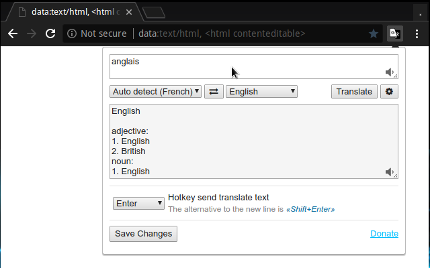Expand the 'Auto detect (French)' source language dropdown

pyautogui.click(x=155, y=92)
